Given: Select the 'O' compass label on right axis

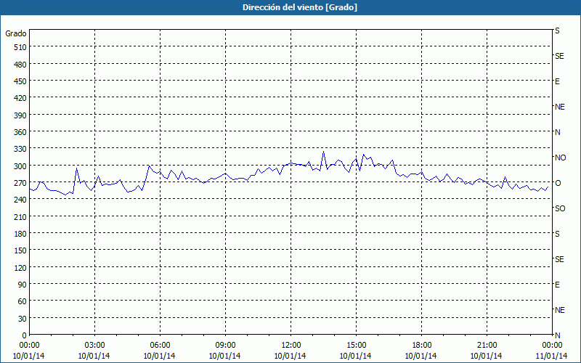Looking at the screenshot, I should 558,183.
